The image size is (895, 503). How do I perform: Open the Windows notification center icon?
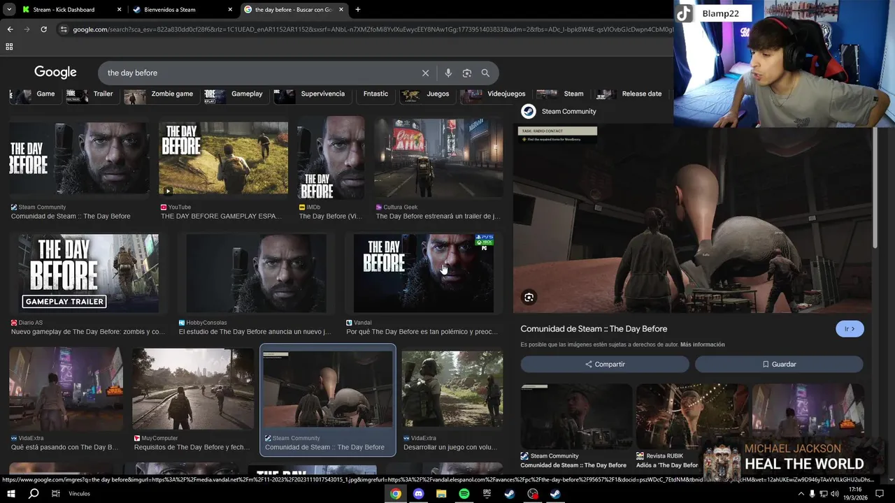click(880, 494)
